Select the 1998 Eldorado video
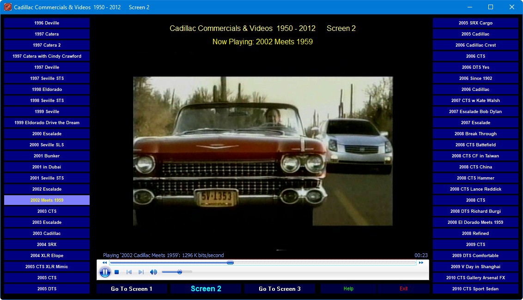Viewport: 523px width, 300px height. tap(47, 89)
